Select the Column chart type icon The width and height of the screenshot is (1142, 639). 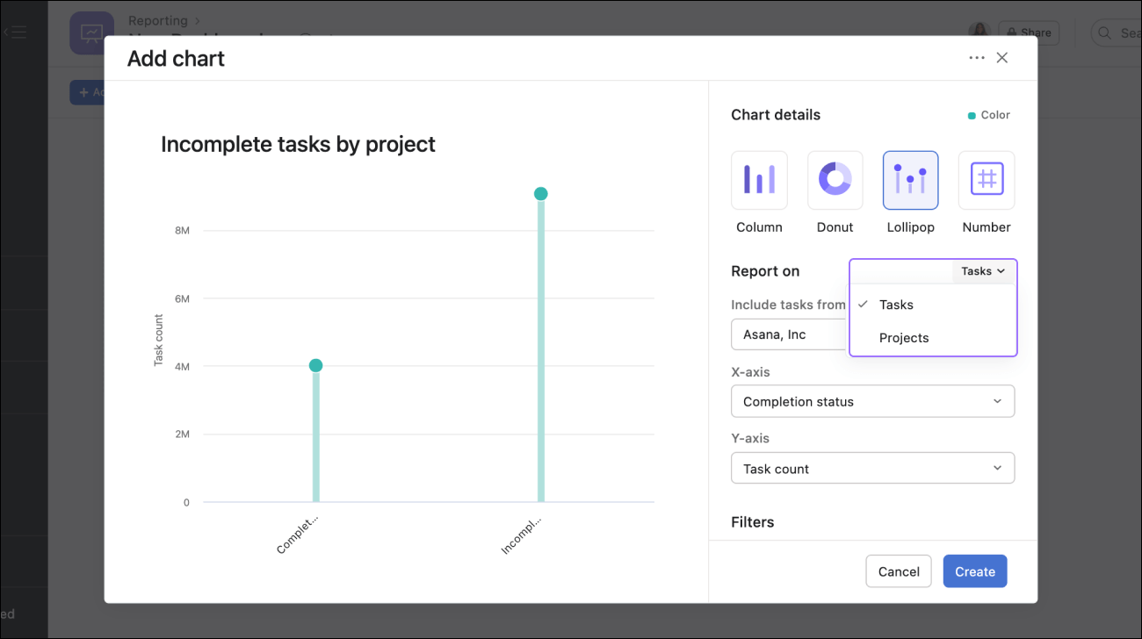click(759, 180)
